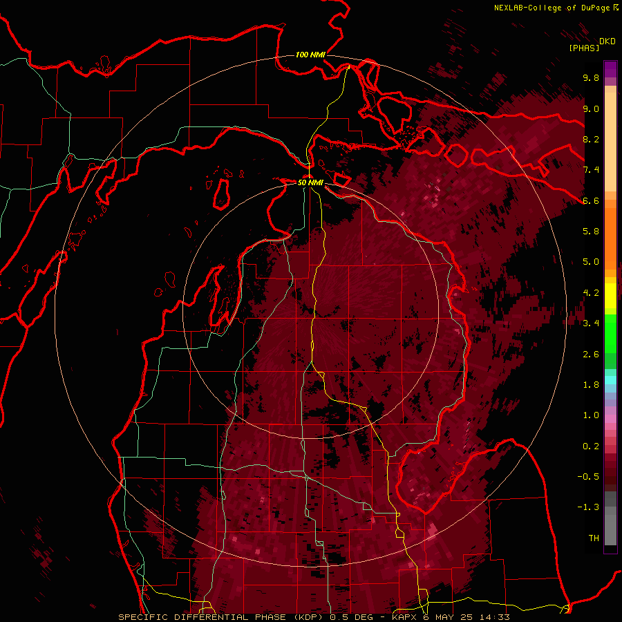This screenshot has height=622, width=622.
Task: Pick the cyan segment of the color bar
Action: [x=610, y=379]
